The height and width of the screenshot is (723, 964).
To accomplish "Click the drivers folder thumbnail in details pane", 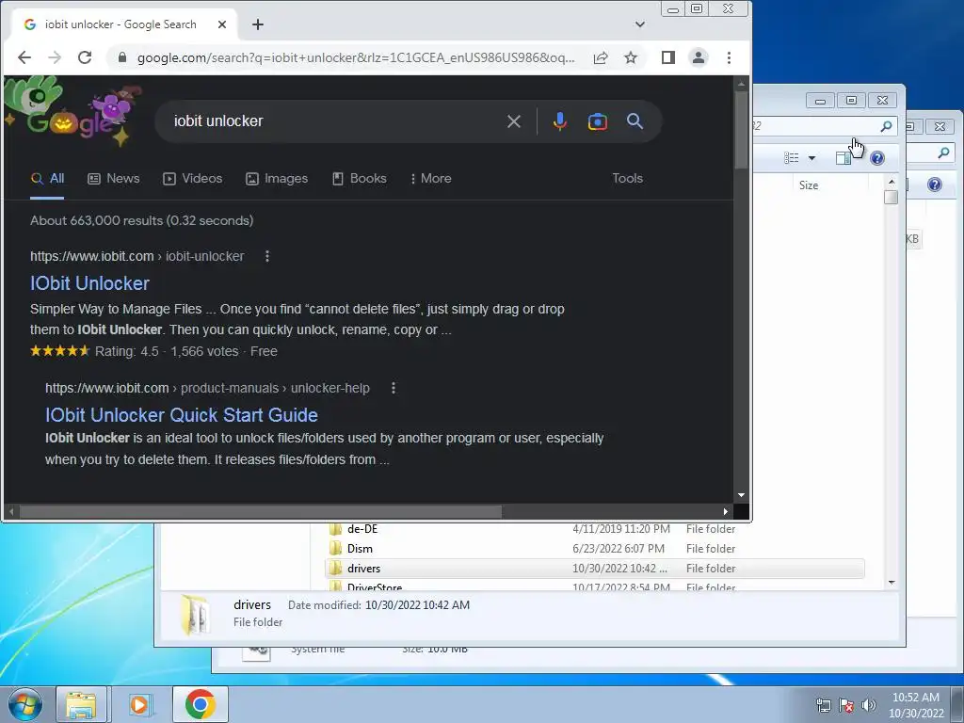I will coord(194,615).
